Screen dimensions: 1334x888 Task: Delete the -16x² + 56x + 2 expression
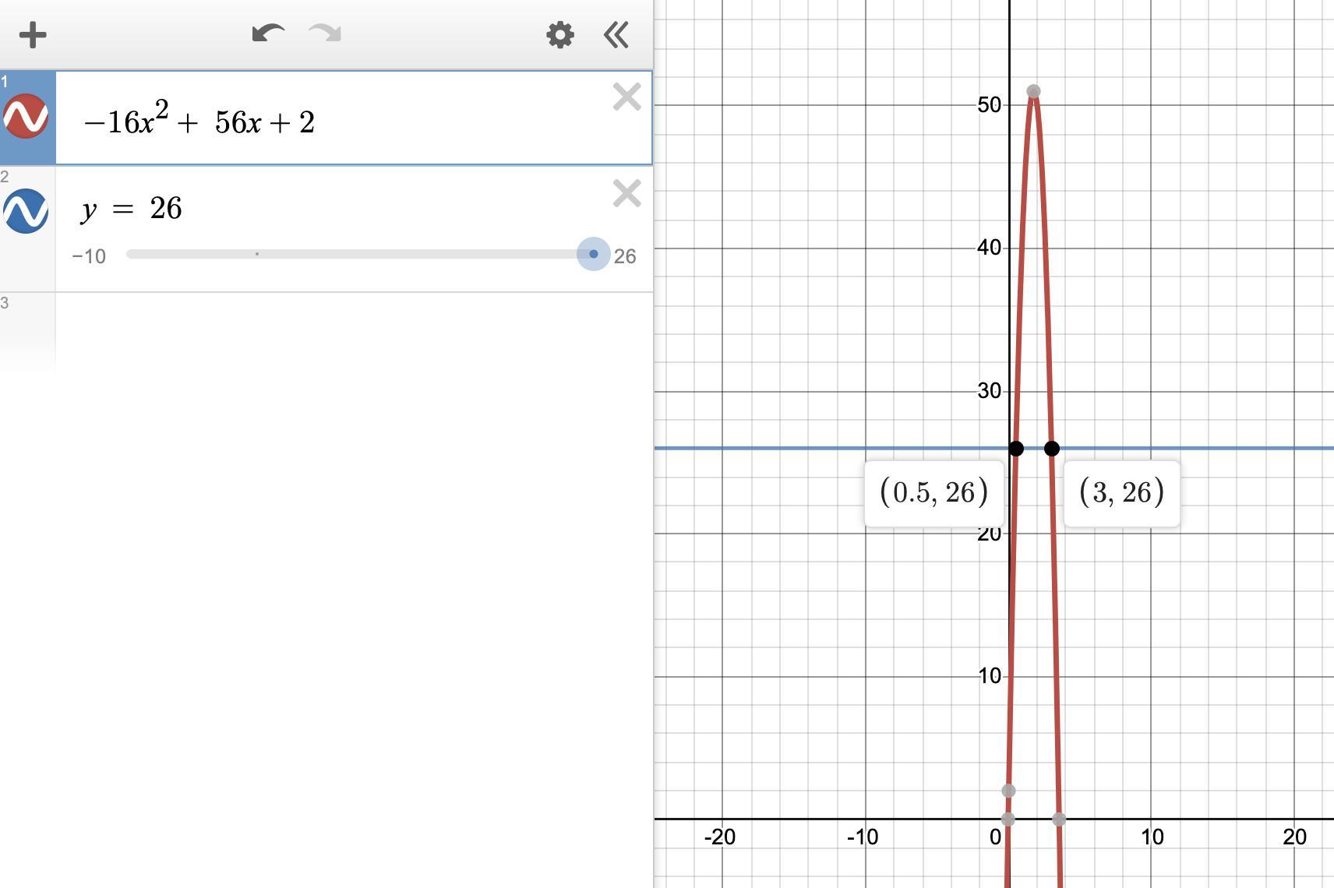(x=627, y=97)
